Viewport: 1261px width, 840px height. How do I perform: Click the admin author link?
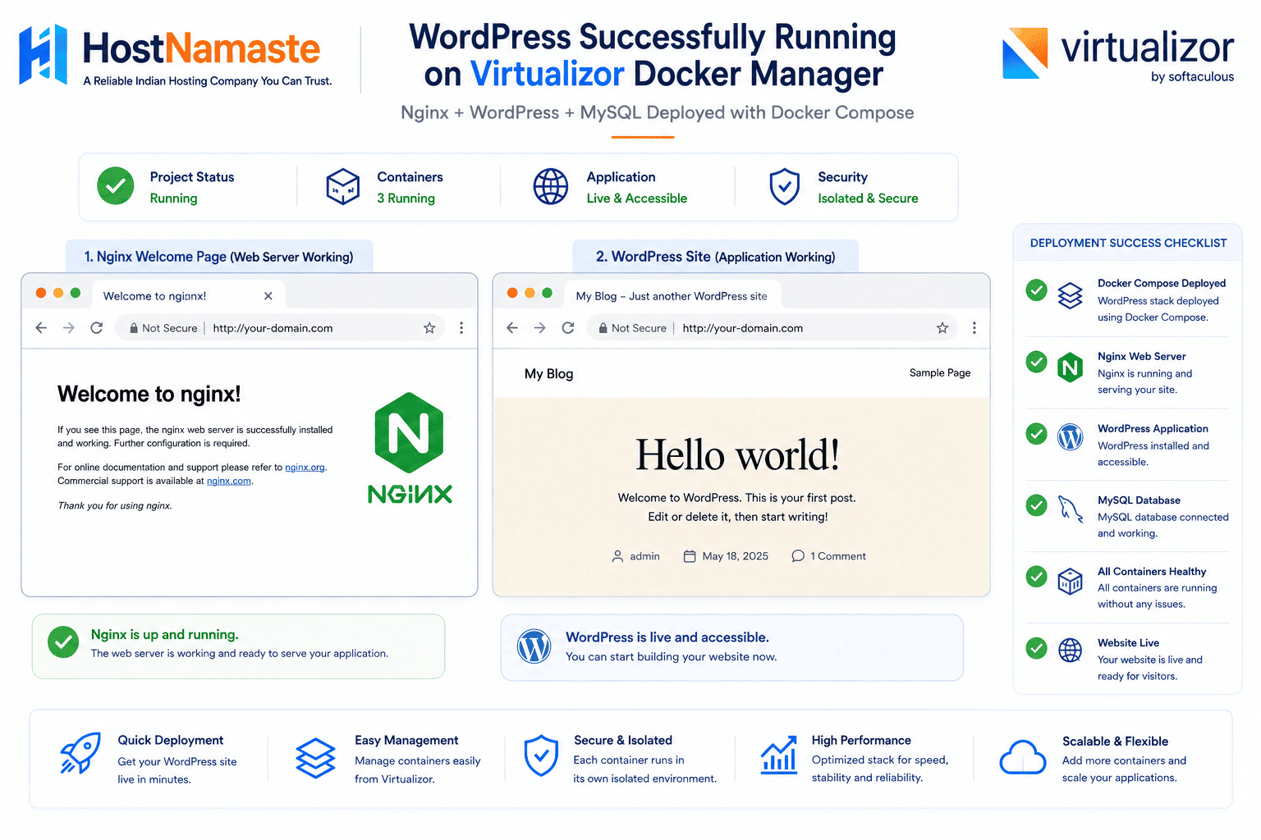(636, 556)
